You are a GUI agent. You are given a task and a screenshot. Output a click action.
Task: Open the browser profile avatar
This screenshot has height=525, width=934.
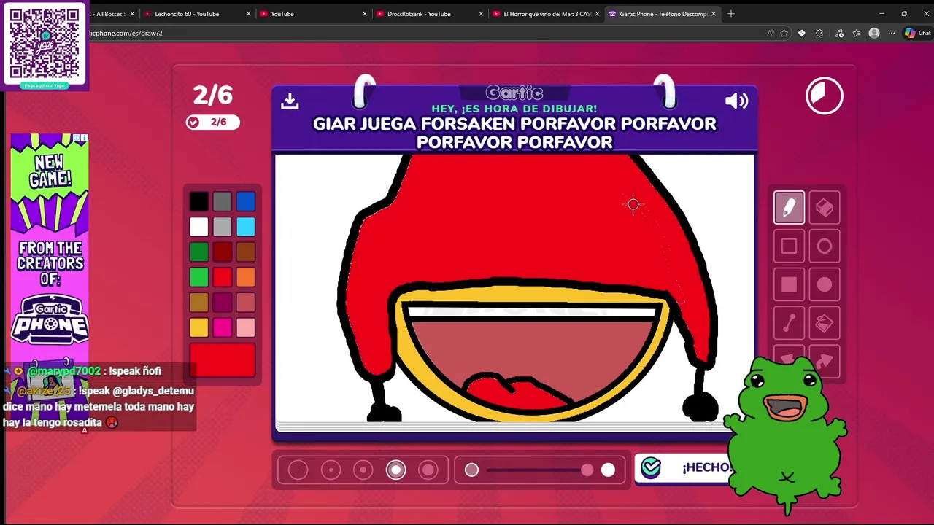pos(874,33)
